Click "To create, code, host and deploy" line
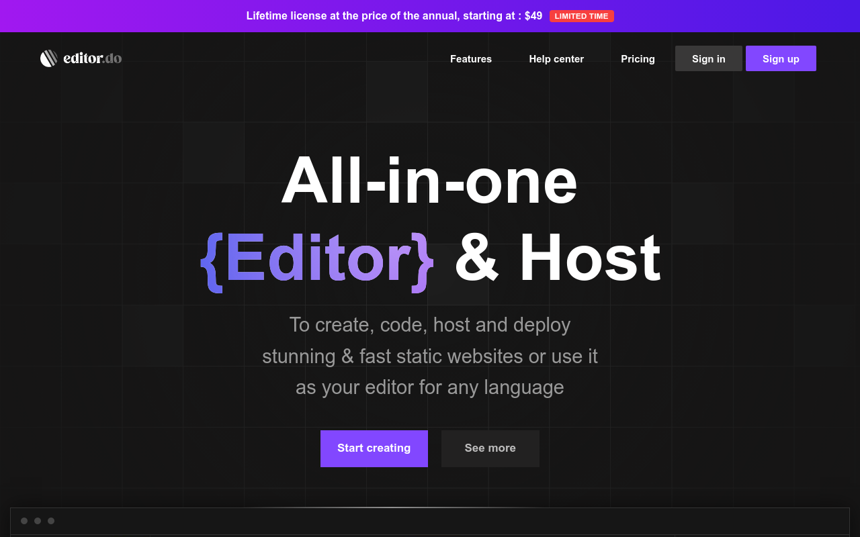Screen dimensions: 860x537 pyautogui.click(x=430, y=325)
